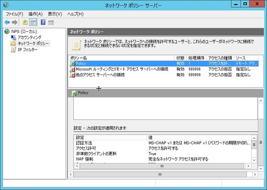Click the globe icon beside NPS (ローカル)
Screen dimensions: 267x190
7,32
